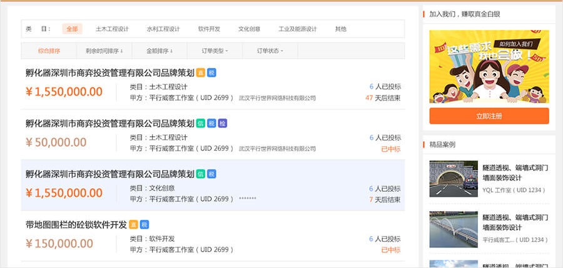
Task: Filter by 工业及能源设计 category
Action: pos(298,29)
